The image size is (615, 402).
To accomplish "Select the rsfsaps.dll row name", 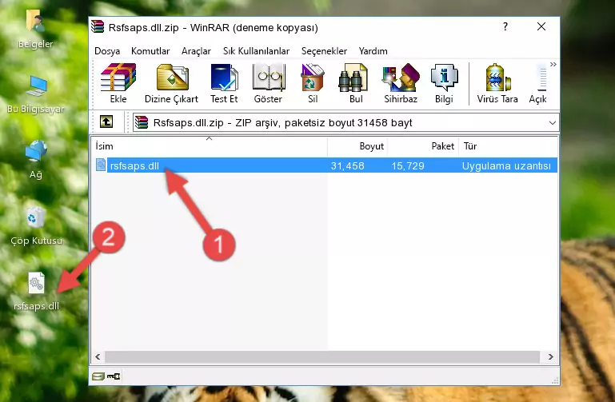I will pos(134,165).
